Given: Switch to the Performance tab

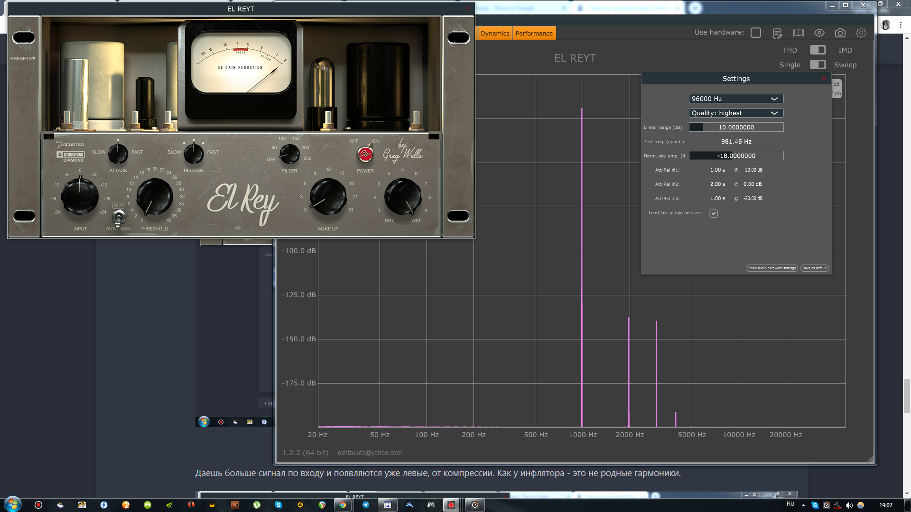Looking at the screenshot, I should (x=534, y=33).
